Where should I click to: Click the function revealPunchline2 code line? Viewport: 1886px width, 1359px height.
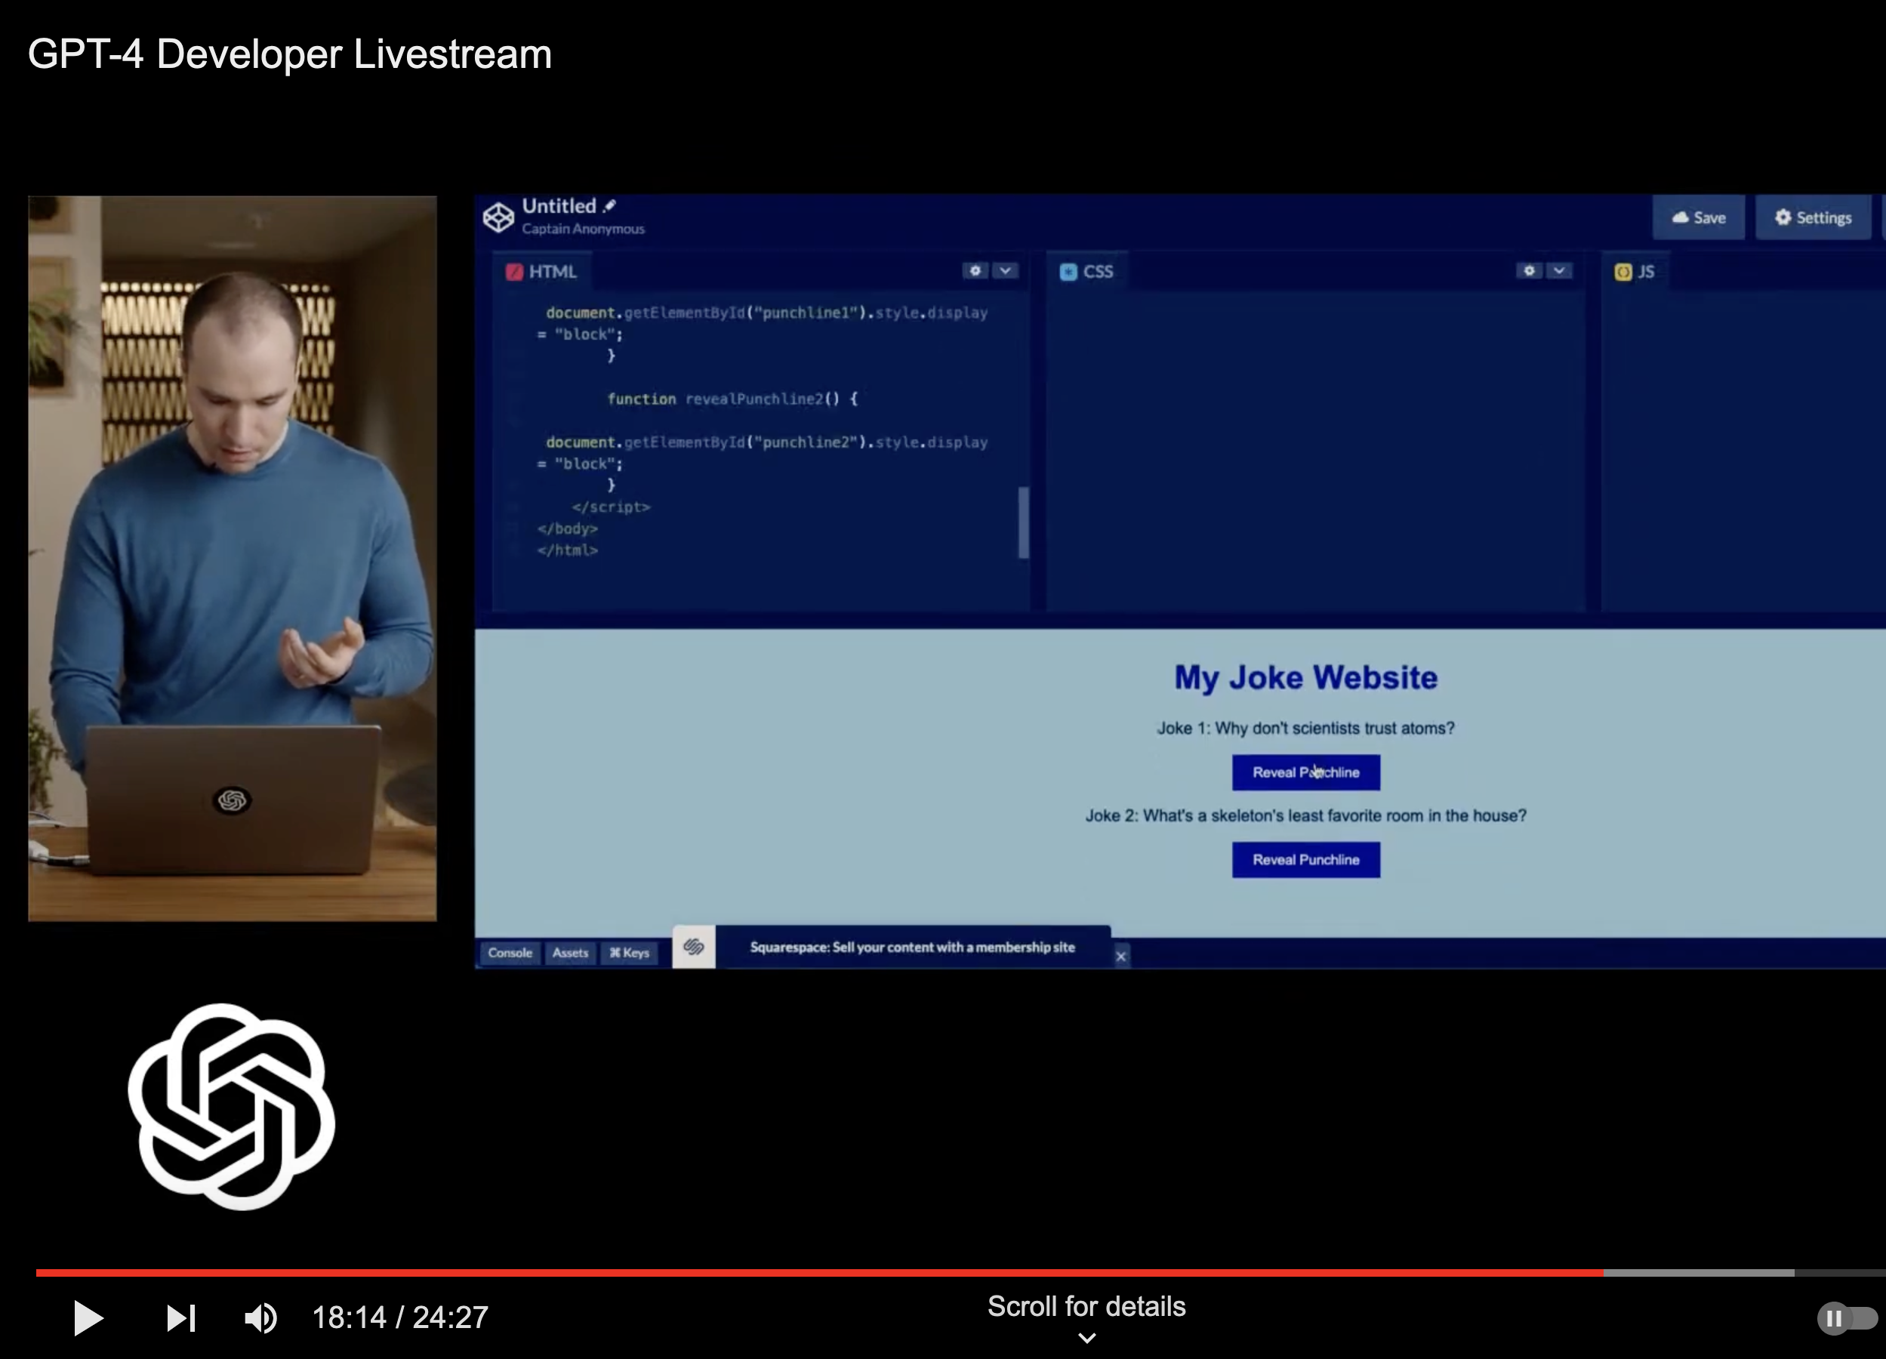732,399
